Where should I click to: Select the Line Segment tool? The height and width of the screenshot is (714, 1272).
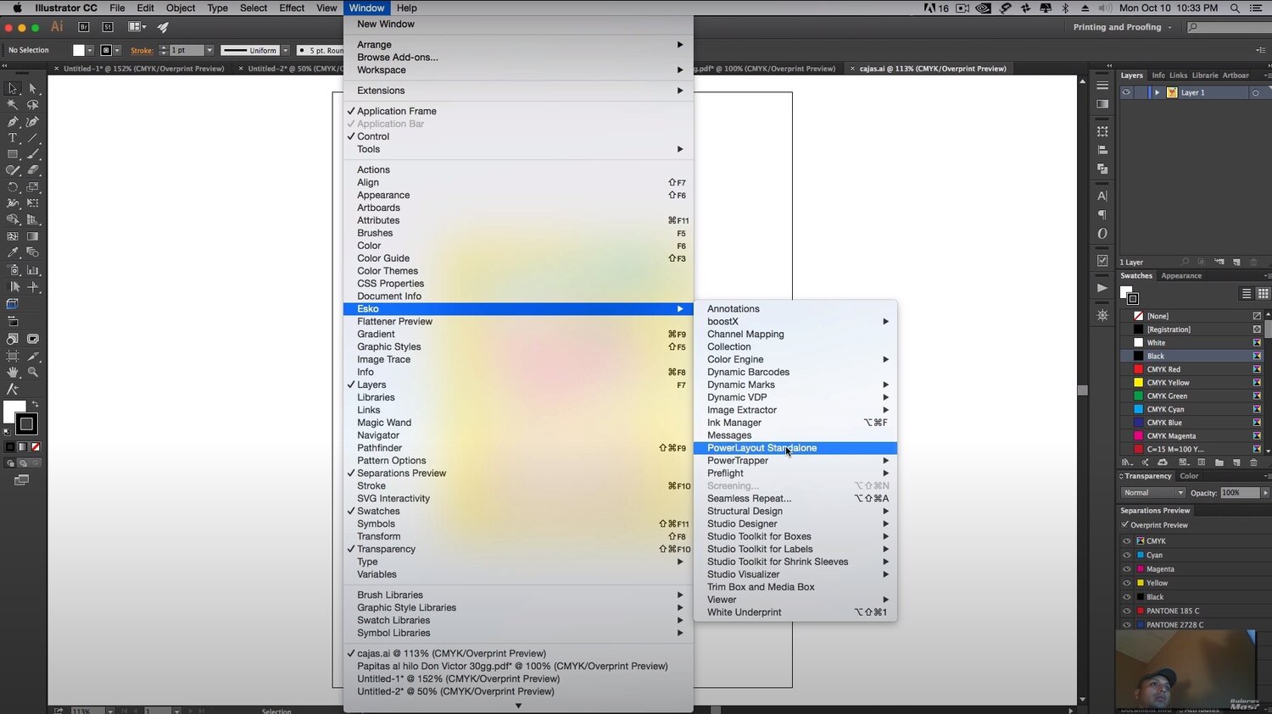[33, 138]
